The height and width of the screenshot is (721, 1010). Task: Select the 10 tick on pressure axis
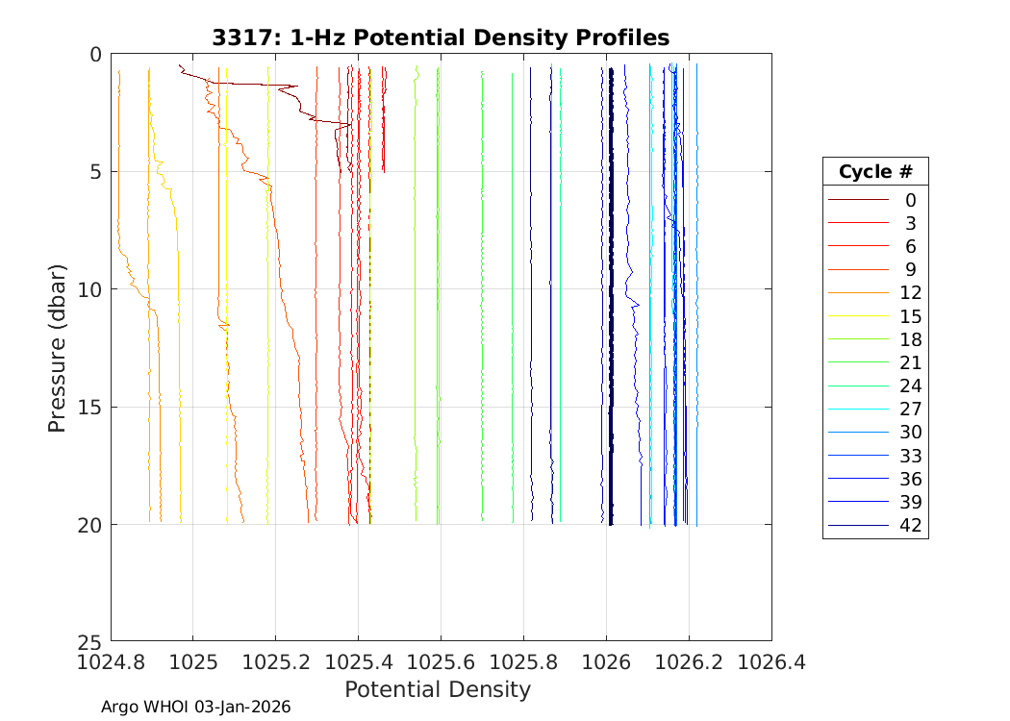(90, 289)
